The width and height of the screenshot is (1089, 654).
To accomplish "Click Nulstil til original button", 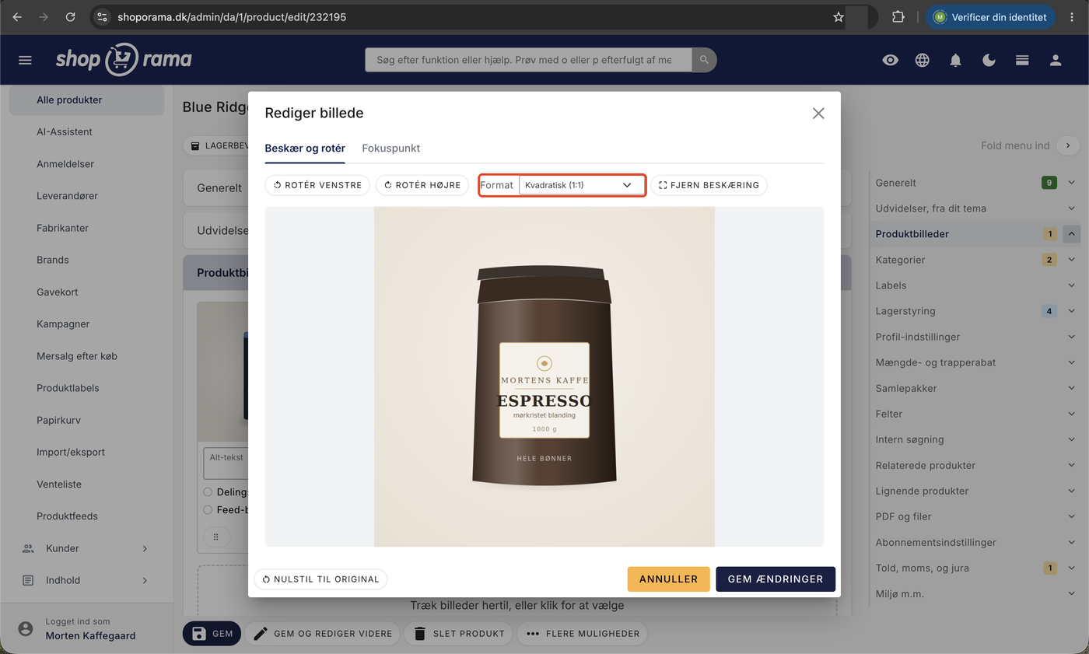I will pos(320,579).
